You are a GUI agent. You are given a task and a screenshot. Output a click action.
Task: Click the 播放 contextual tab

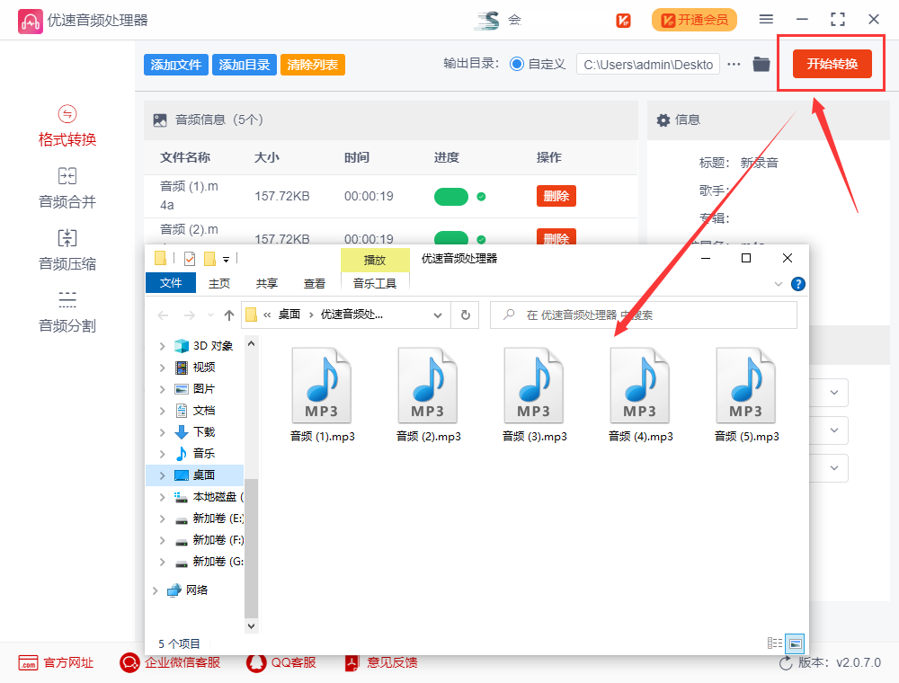(375, 260)
